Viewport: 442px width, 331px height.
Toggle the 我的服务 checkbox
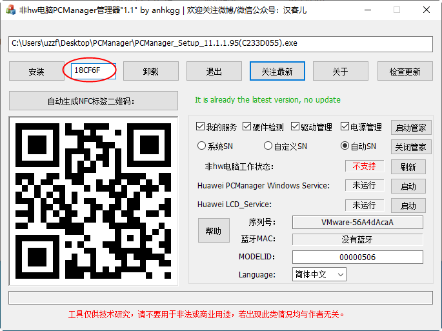(x=201, y=126)
